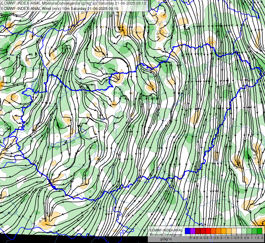The width and height of the screenshot is (265, 243).
Task: Click the 'g/(kg*s)' unit label in legend
Action: coord(166,239)
